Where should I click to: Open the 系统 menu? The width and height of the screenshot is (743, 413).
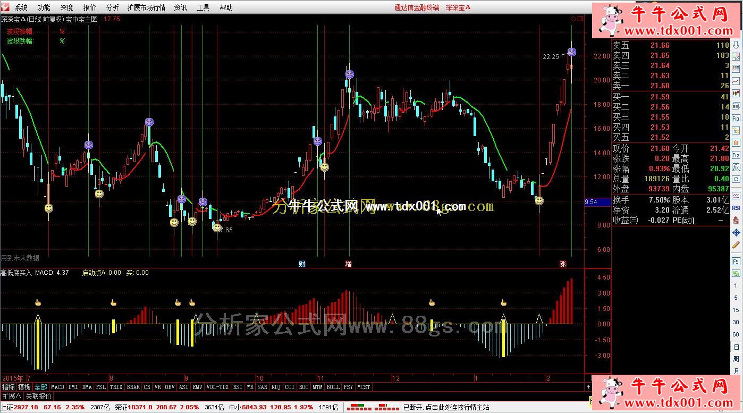tap(22, 7)
